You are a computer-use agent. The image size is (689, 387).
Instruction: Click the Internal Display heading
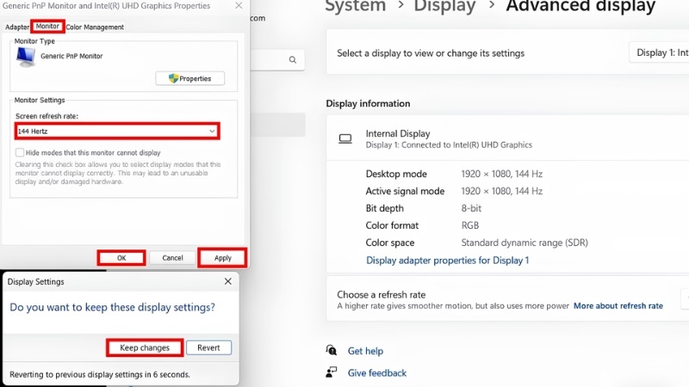tap(398, 133)
